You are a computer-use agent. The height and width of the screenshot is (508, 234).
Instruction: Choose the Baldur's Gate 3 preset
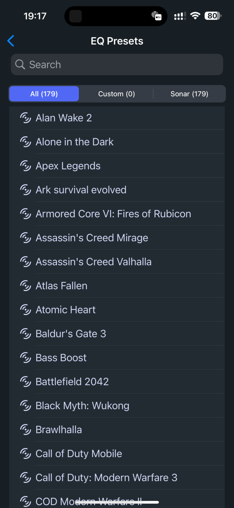click(71, 334)
